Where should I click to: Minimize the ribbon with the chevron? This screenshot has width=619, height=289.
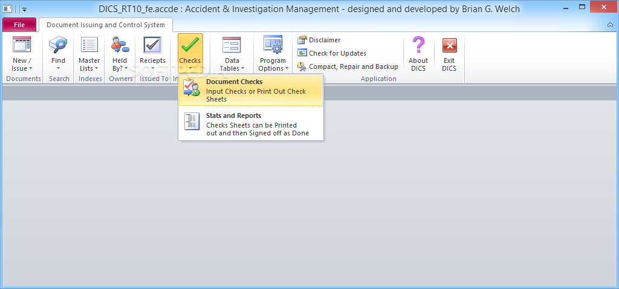(x=610, y=25)
